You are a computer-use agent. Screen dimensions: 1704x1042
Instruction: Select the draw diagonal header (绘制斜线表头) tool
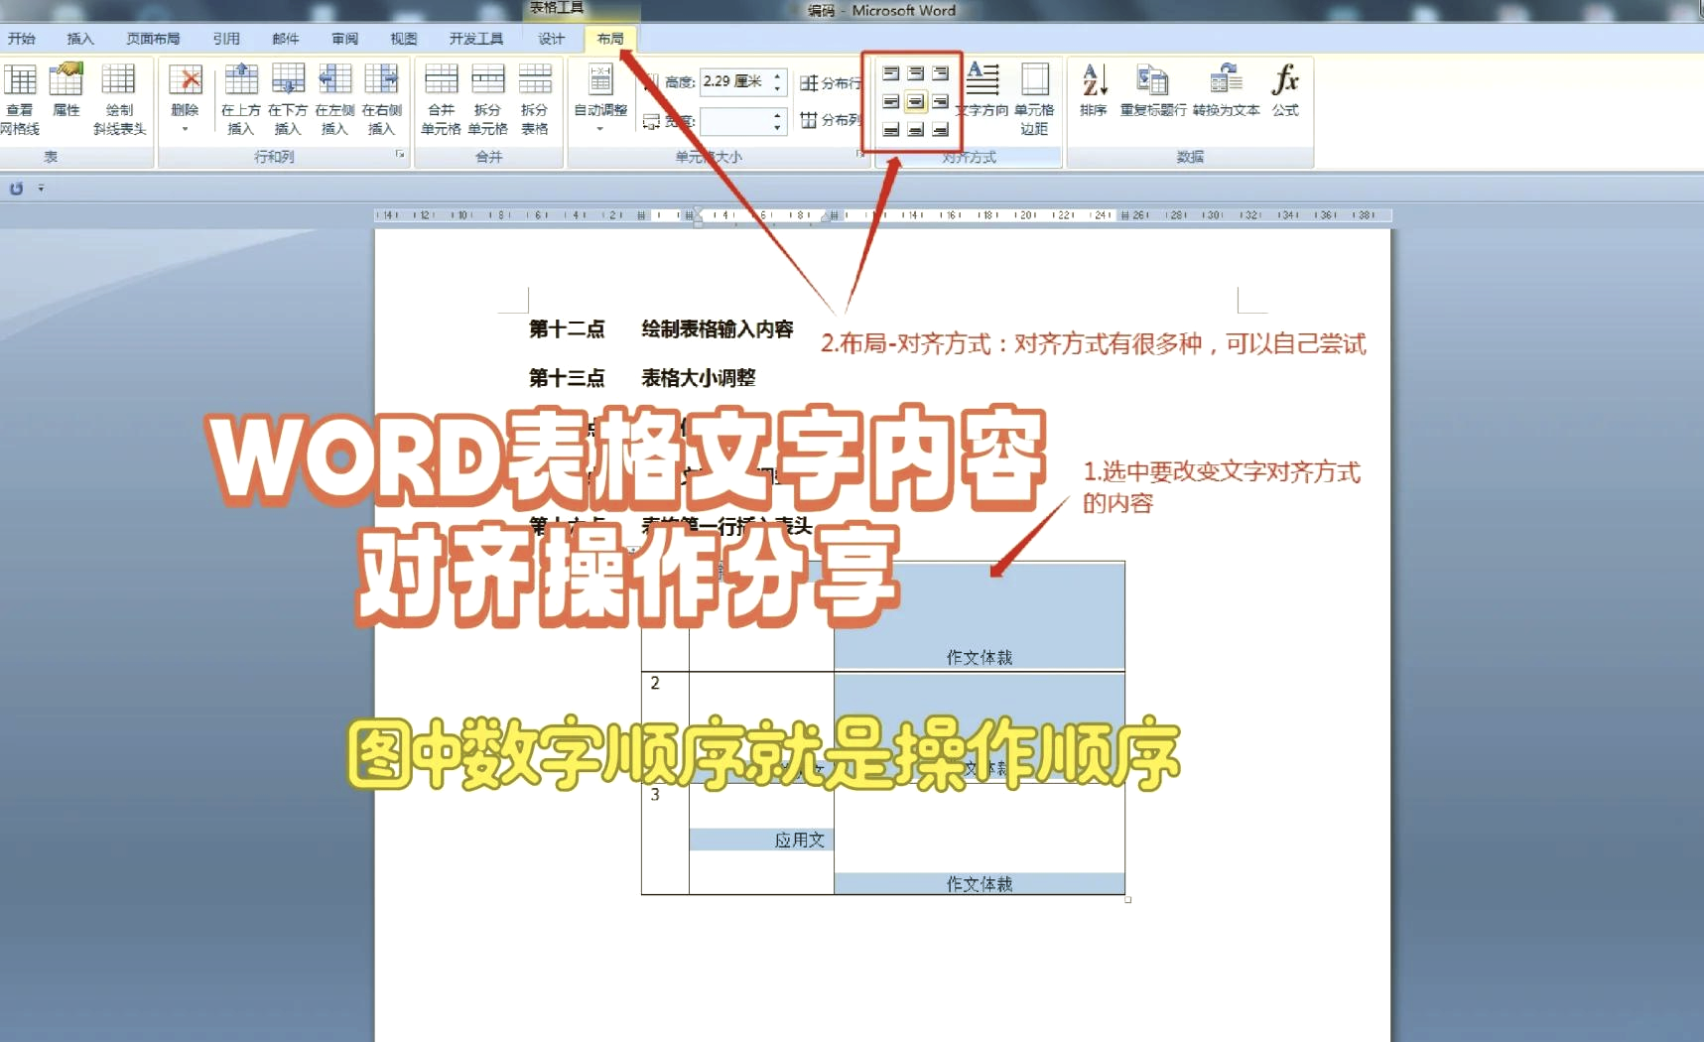(x=119, y=98)
